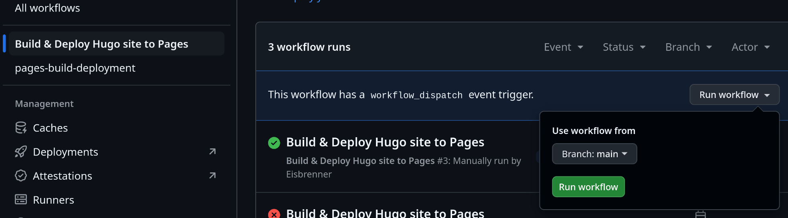
Task: Click the Caches database icon
Action: (x=21, y=128)
